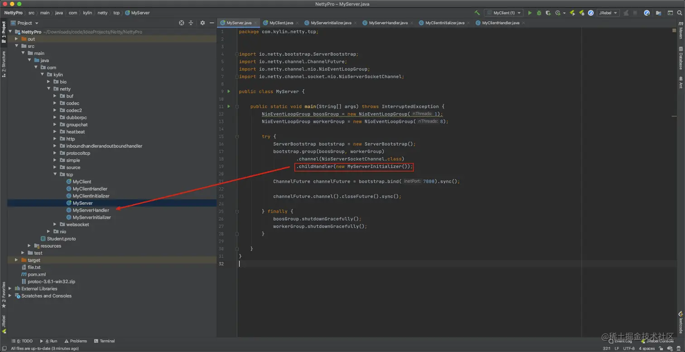Click the 32:1 cursor position indicator

[607, 348]
